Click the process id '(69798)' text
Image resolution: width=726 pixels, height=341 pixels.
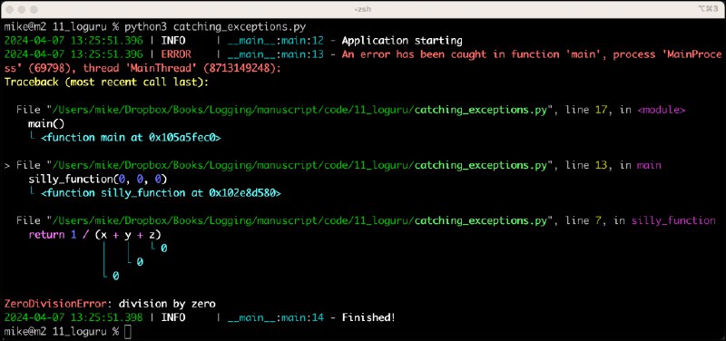55,69
